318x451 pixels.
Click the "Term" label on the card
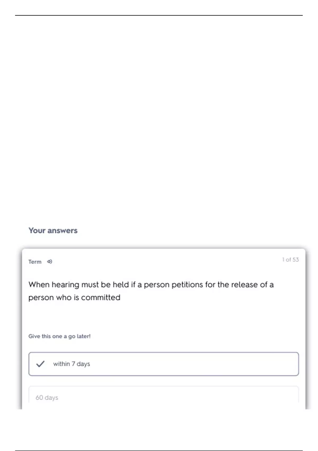35,262
